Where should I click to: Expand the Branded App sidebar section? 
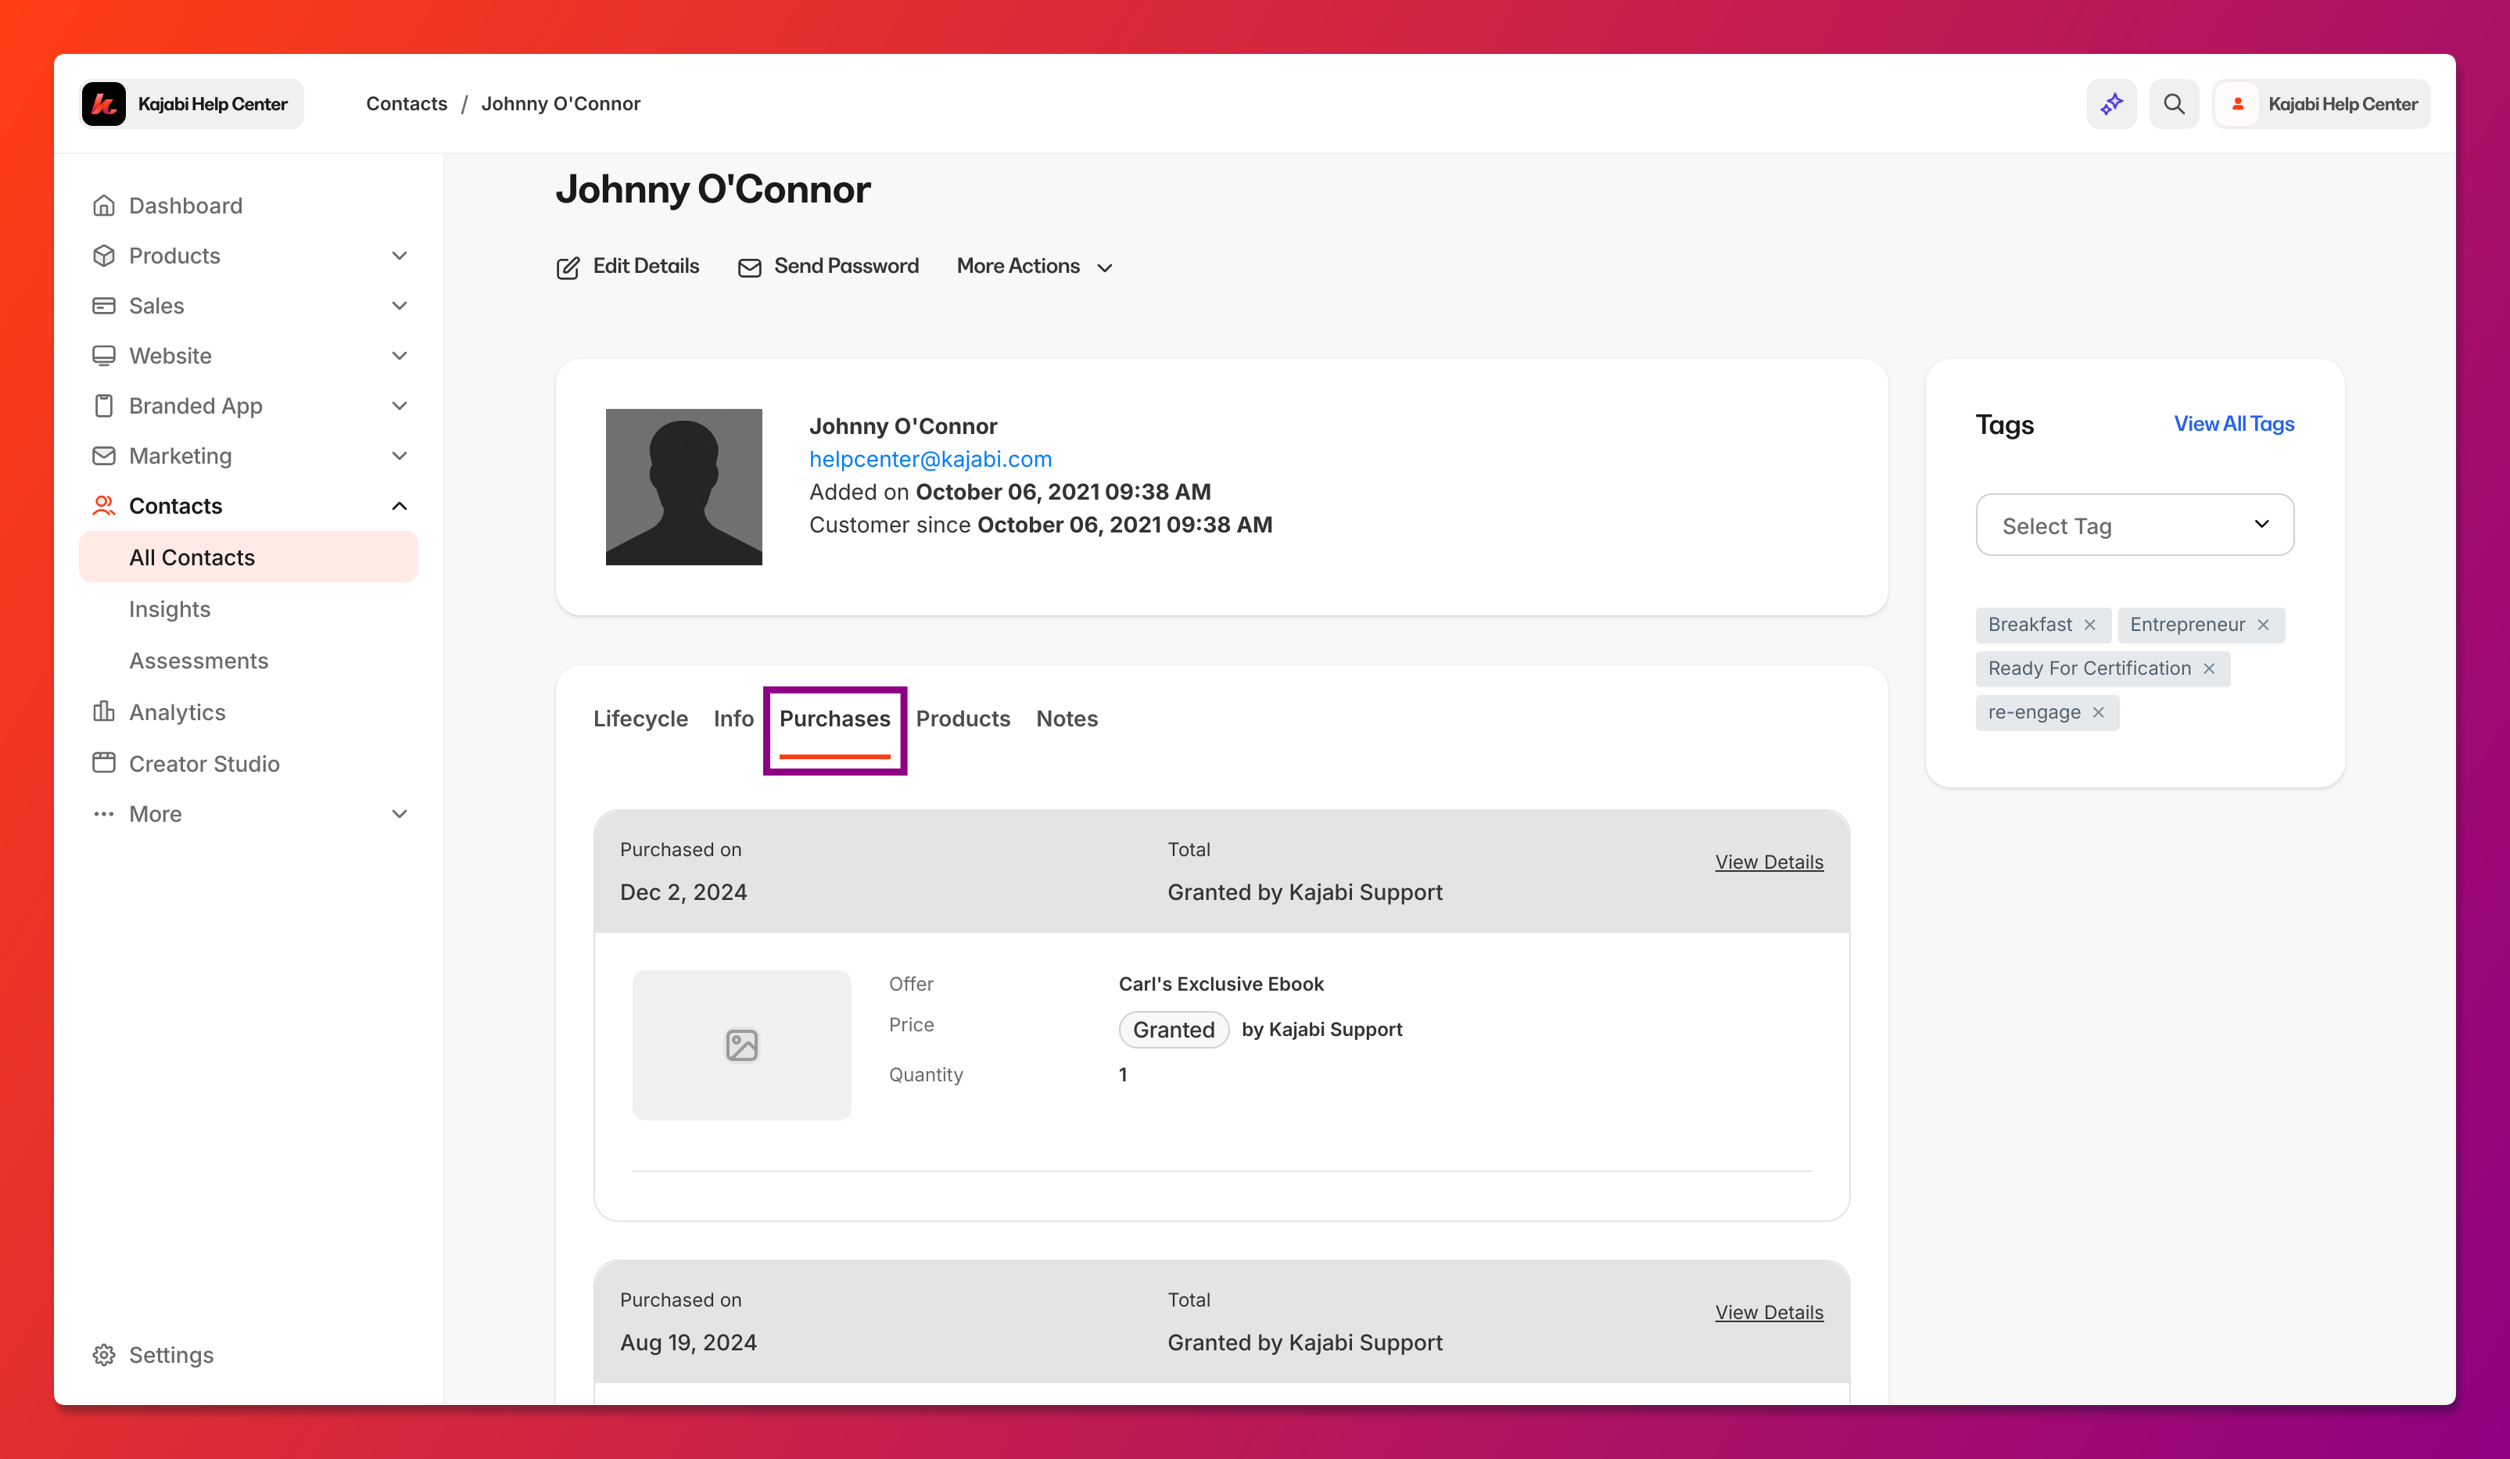(400, 405)
